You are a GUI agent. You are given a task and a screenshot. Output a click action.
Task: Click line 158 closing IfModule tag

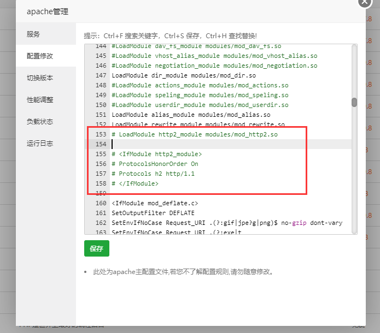pos(135,183)
